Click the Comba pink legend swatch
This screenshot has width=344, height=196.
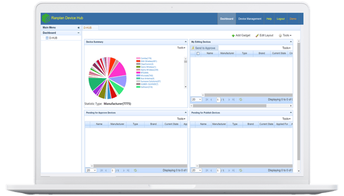(x=138, y=58)
